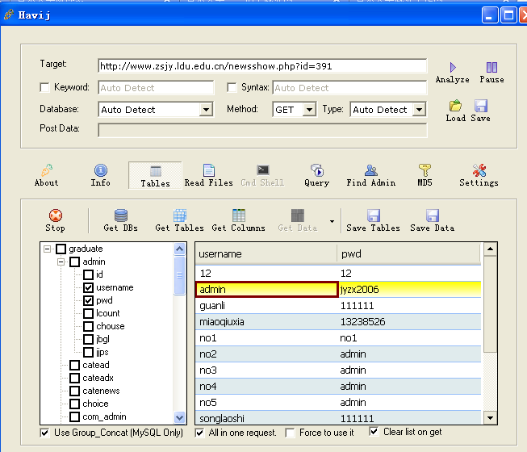The height and width of the screenshot is (452, 527).
Task: Open the Find Admin section
Action: point(370,175)
